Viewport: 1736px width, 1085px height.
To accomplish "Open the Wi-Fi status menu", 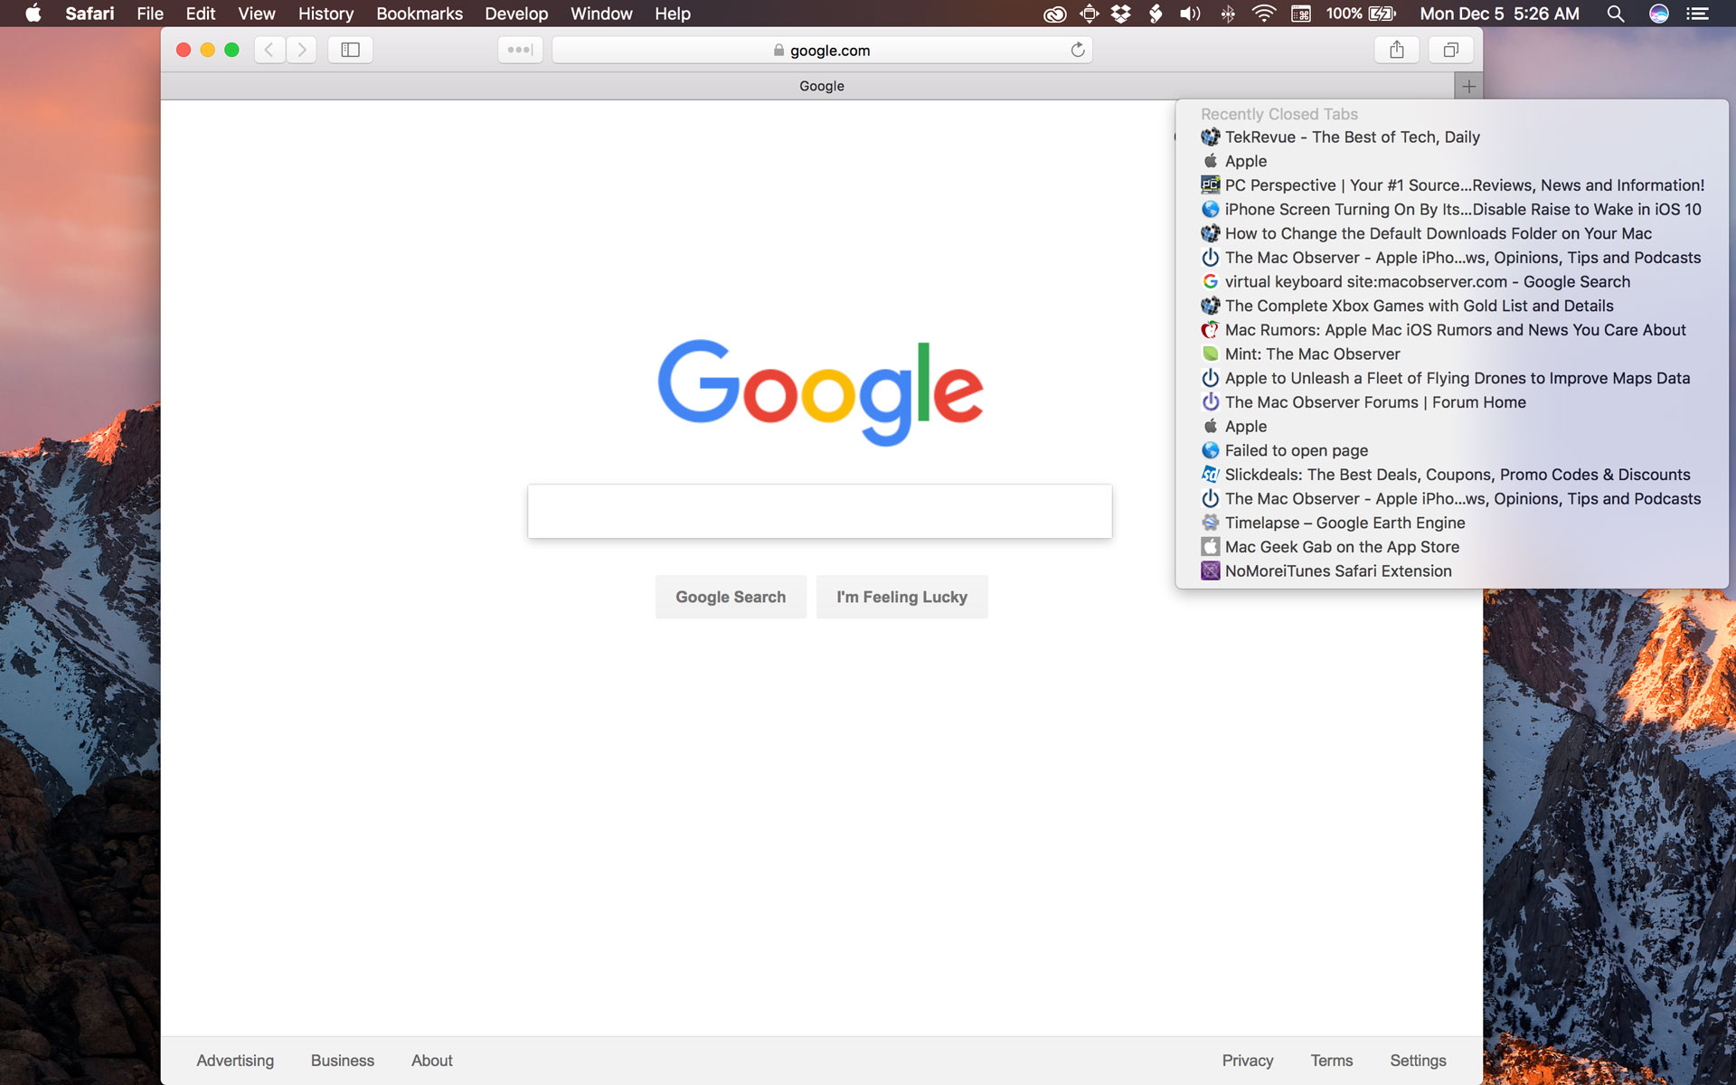I will 1264,14.
